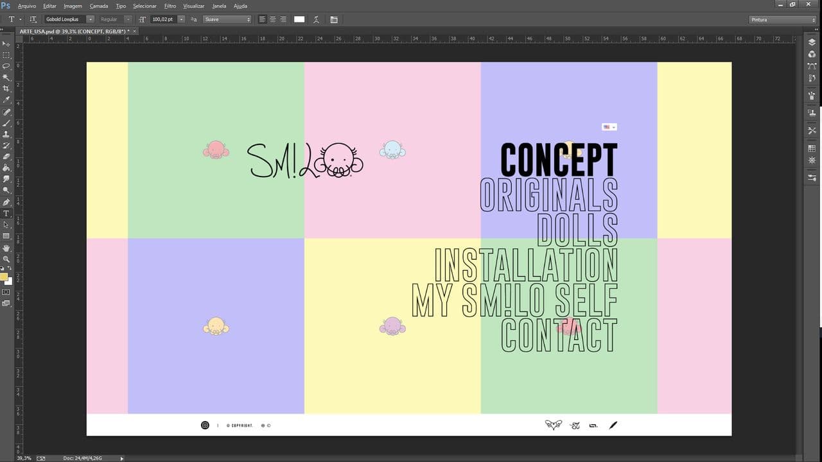Toggle the Character and Paragraph panels
This screenshot has height=462, width=822.
(334, 19)
